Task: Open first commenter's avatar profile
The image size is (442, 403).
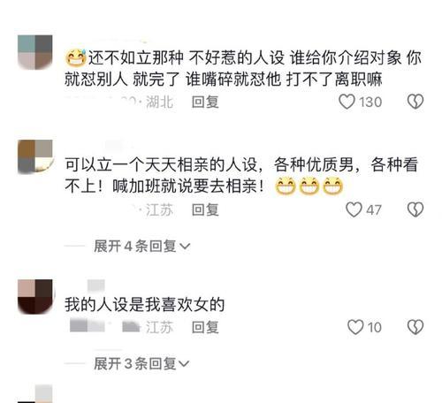Action: (x=35, y=52)
